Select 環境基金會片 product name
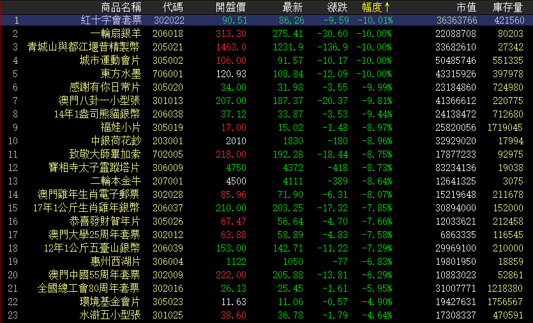 (110, 301)
